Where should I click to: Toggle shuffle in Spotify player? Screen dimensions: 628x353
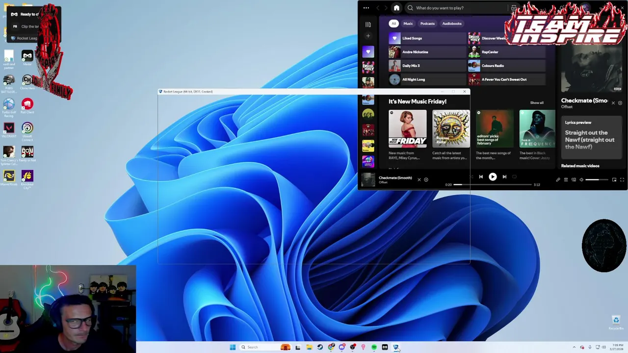471,177
